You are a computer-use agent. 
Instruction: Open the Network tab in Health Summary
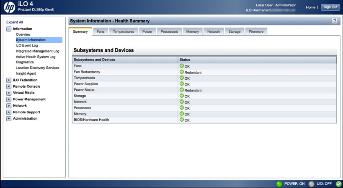(214, 31)
